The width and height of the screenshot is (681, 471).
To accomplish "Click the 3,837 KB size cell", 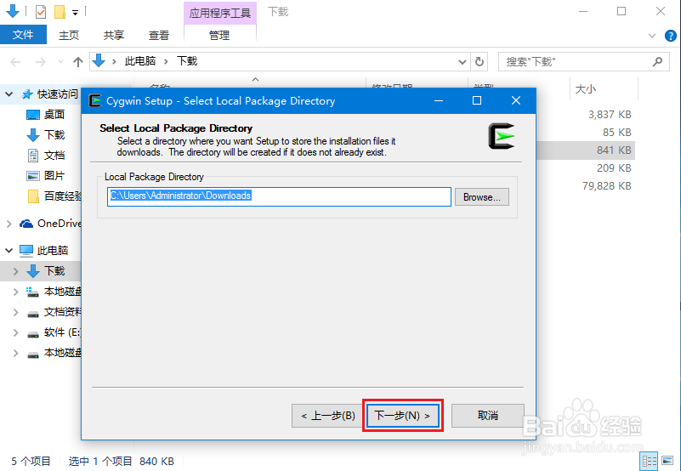I will [610, 114].
